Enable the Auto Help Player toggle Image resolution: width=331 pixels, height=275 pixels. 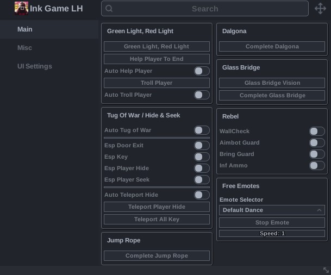coord(202,71)
